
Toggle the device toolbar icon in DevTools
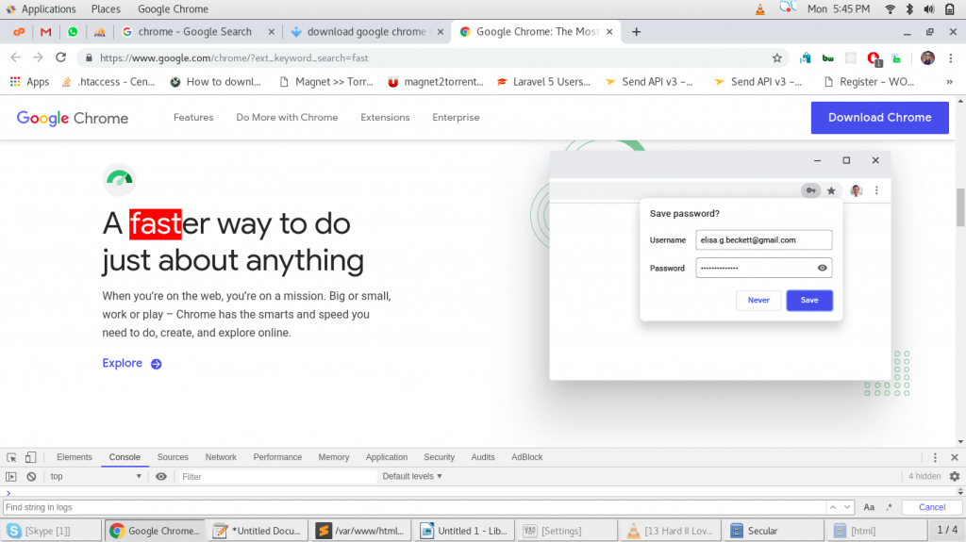(30, 457)
